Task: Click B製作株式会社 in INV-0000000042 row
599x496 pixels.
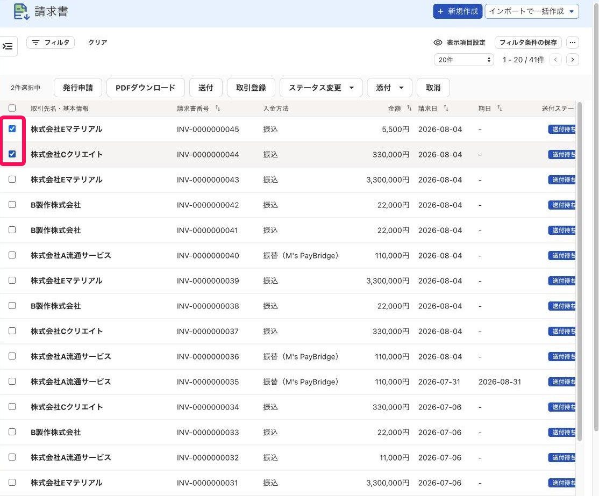Action: tap(56, 205)
